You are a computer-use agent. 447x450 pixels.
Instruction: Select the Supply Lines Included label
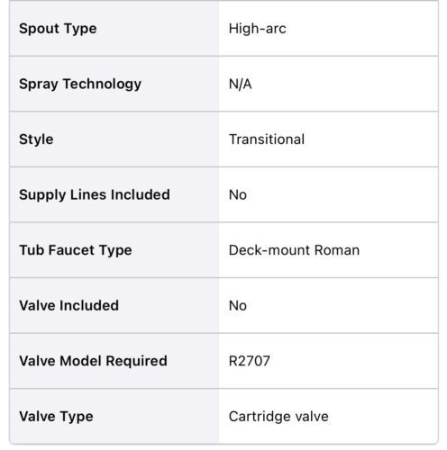click(95, 194)
